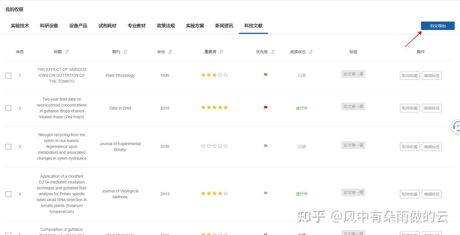Click the 论文第一章 tag on the 2013 potato viroid row
This screenshot has height=235, width=460.
[x=353, y=192]
